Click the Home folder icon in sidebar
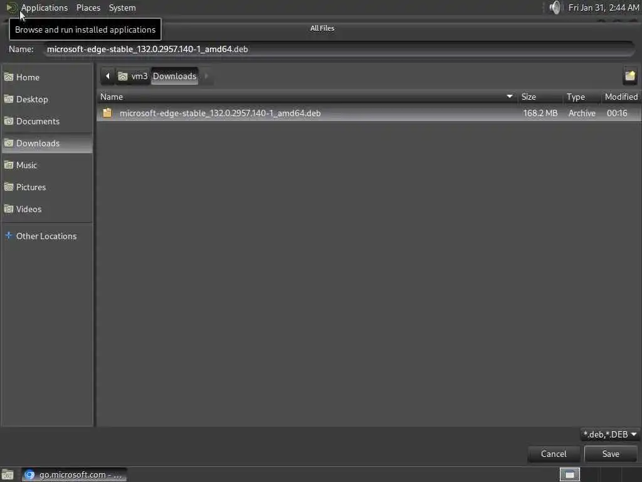Viewport: 642px width, 482px height. 9,77
